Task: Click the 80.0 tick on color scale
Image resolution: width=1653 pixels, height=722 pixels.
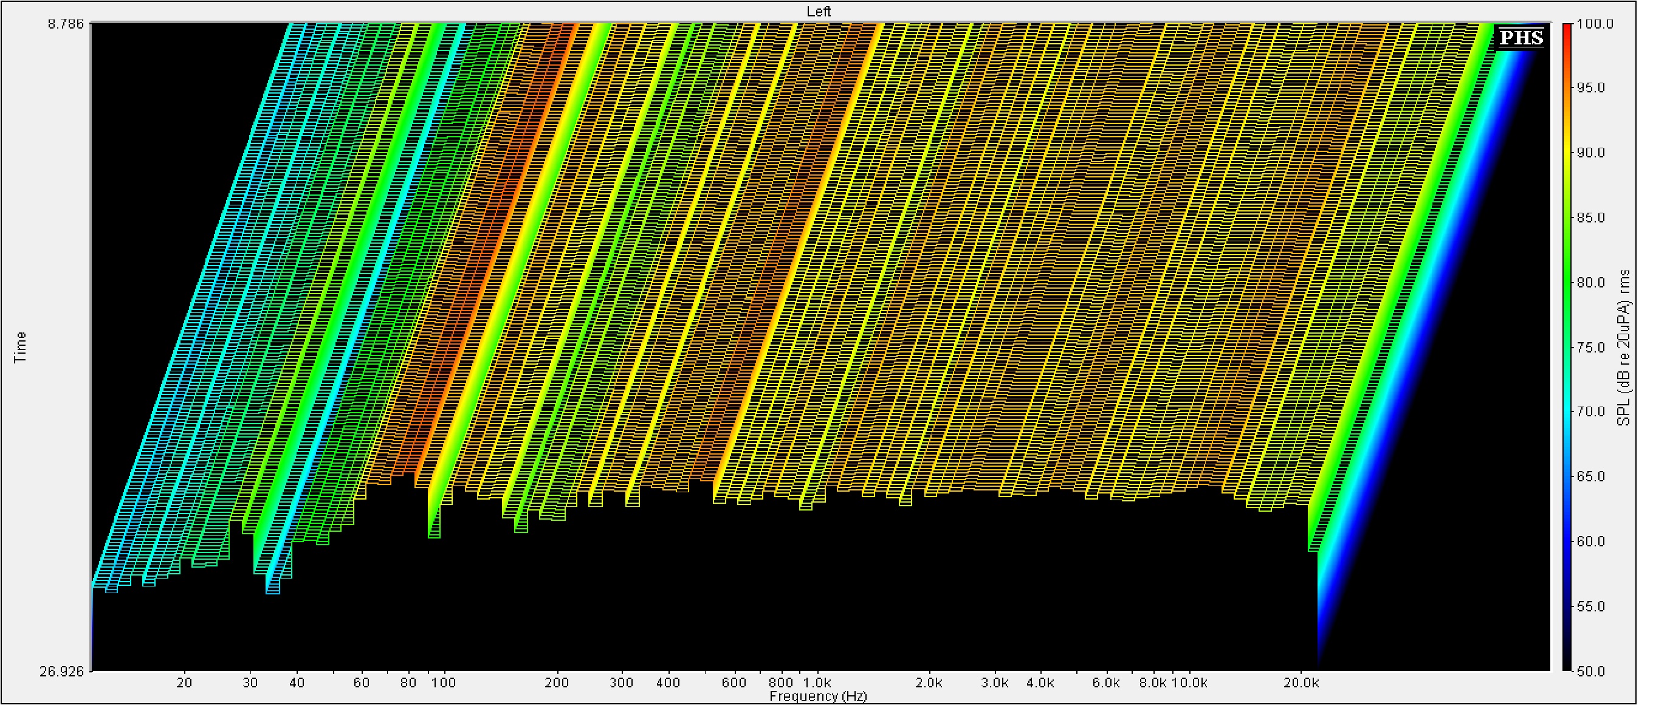Action: tap(1590, 283)
